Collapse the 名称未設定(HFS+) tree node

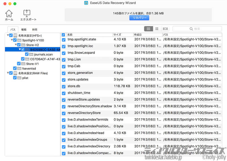tap(8, 35)
